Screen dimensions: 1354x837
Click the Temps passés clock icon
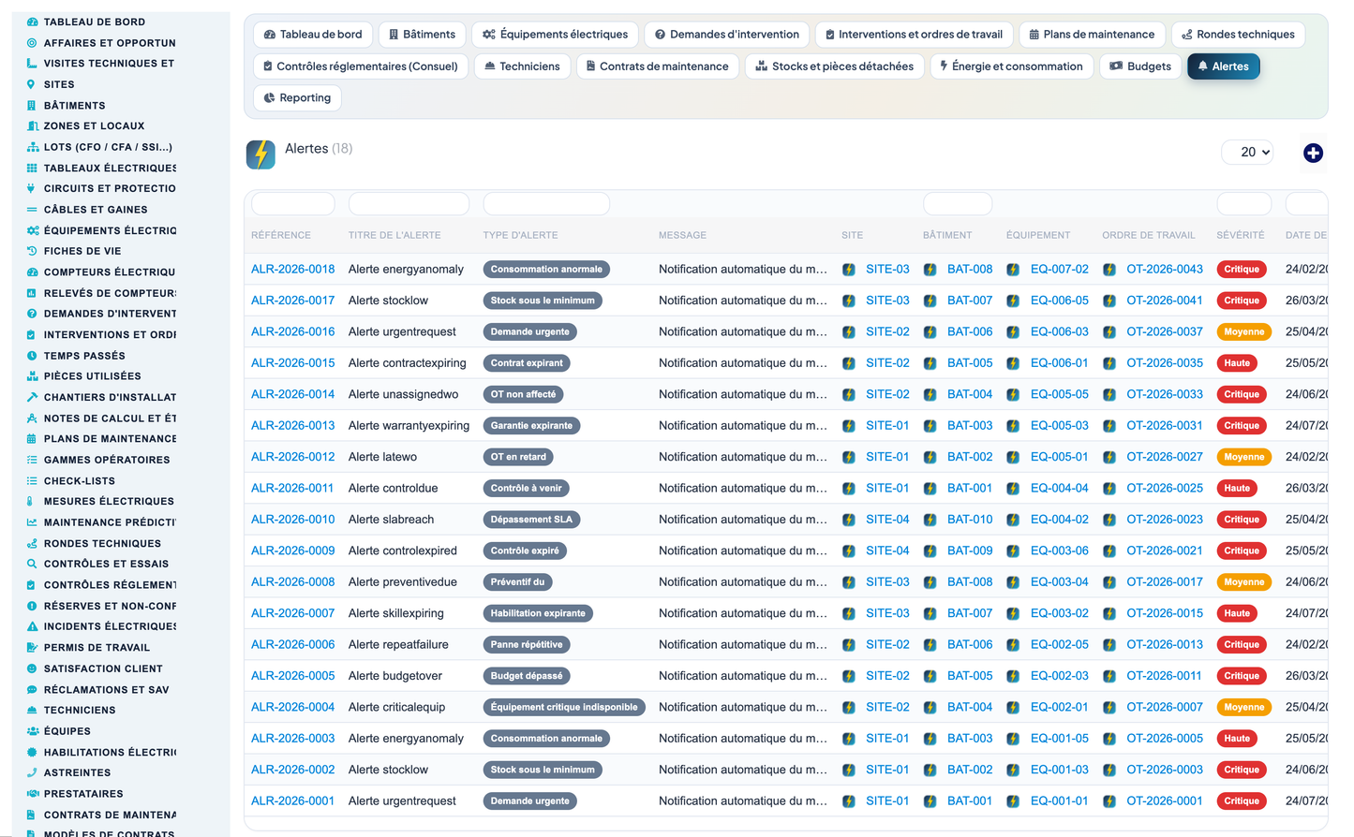tap(32, 356)
